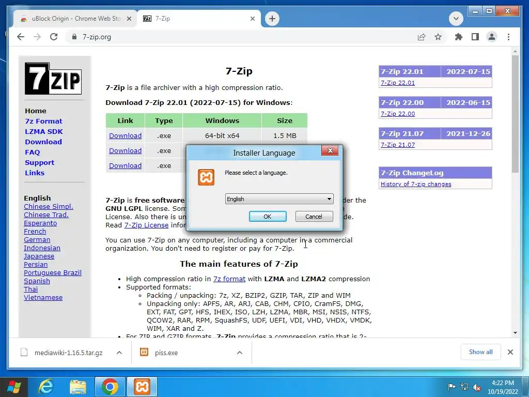Open the 7z format features link
Image resolution: width=529 pixels, height=397 pixels.
click(x=229, y=279)
